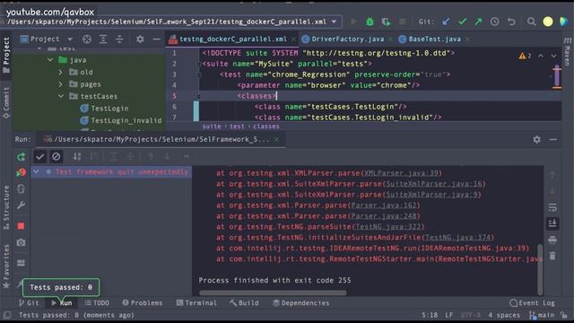The height and width of the screenshot is (323, 574).
Task: Collapse the testCases folder
Action: [x=61, y=96]
